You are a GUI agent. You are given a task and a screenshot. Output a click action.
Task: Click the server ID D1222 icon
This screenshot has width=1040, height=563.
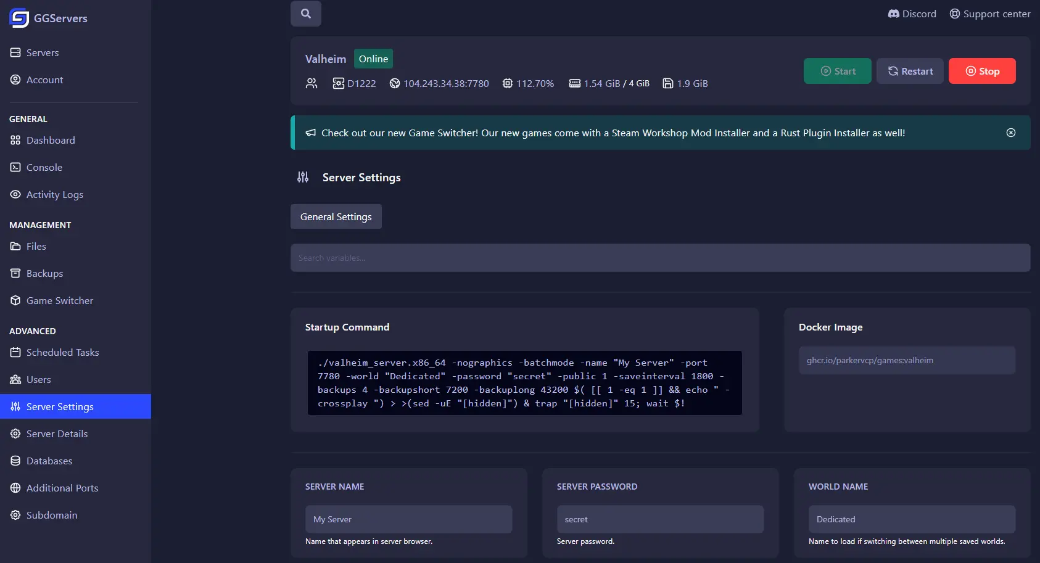338,83
